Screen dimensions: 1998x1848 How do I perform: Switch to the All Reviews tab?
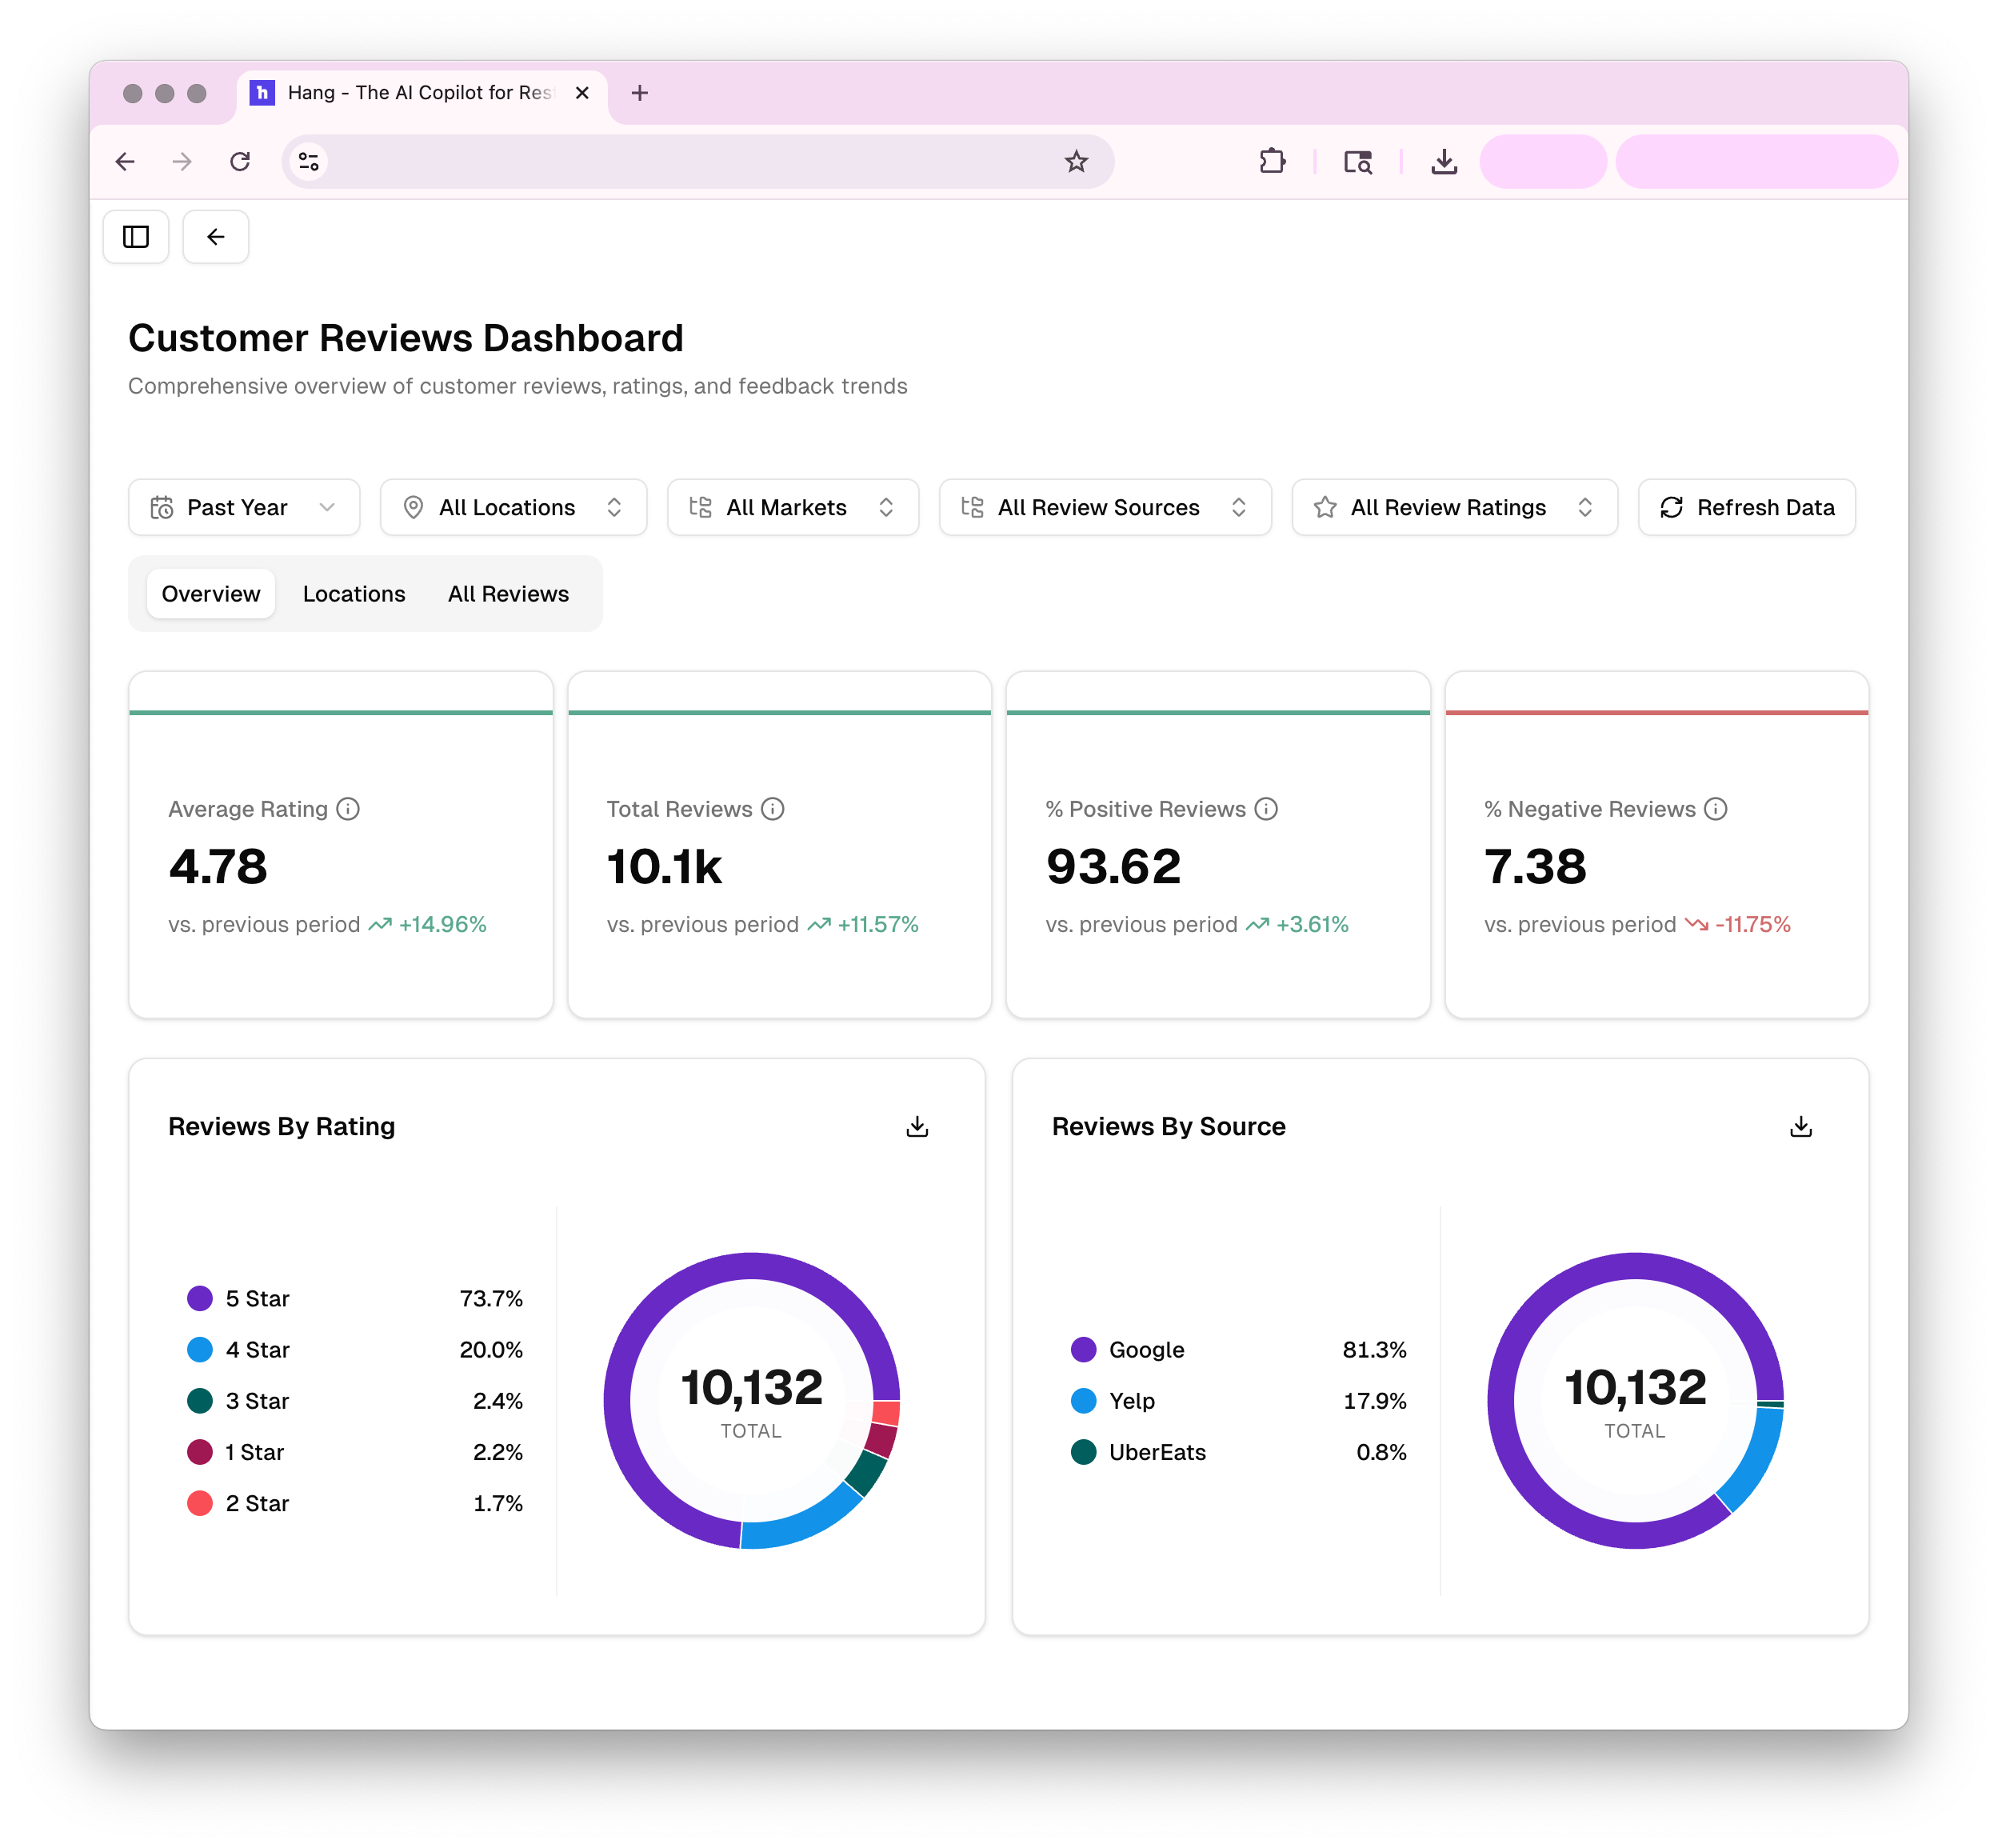click(508, 594)
